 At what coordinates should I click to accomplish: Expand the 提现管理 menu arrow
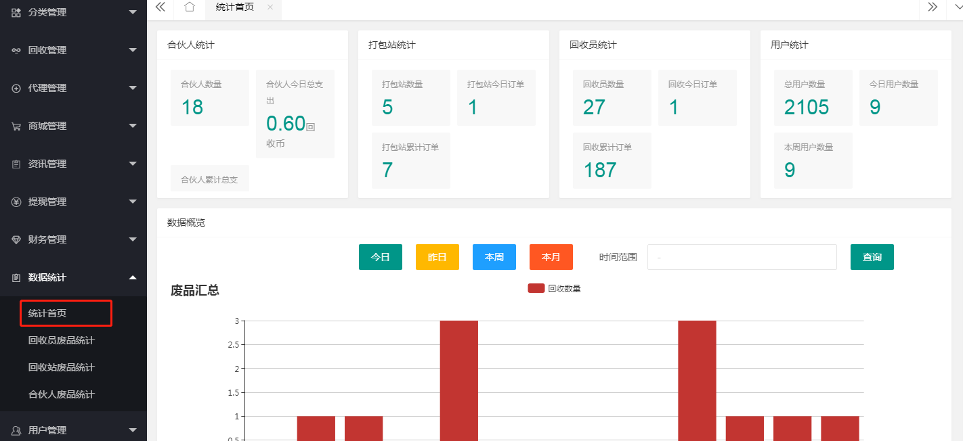coord(133,202)
